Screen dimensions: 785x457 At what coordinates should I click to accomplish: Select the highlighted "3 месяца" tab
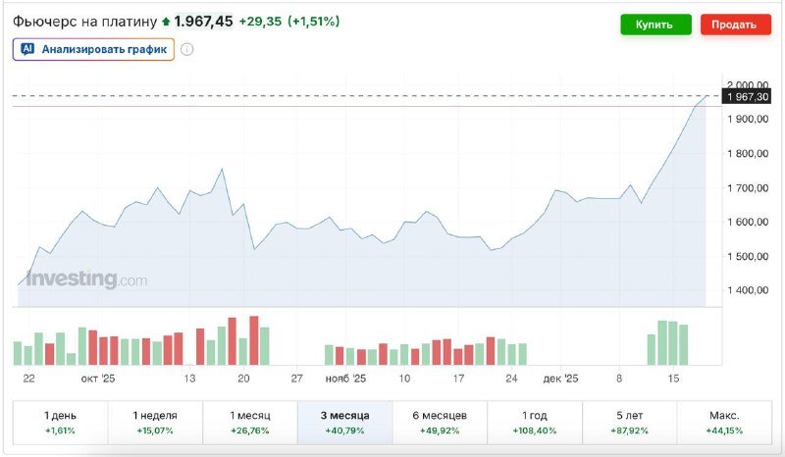344,422
